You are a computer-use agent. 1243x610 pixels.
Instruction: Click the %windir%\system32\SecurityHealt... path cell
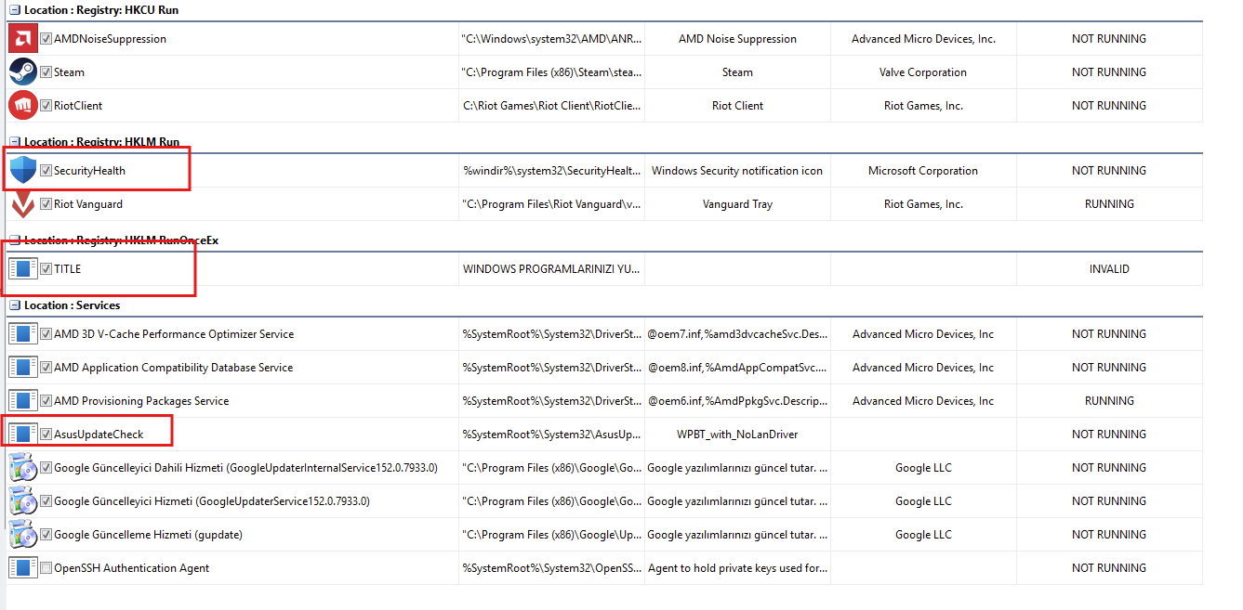tap(552, 171)
